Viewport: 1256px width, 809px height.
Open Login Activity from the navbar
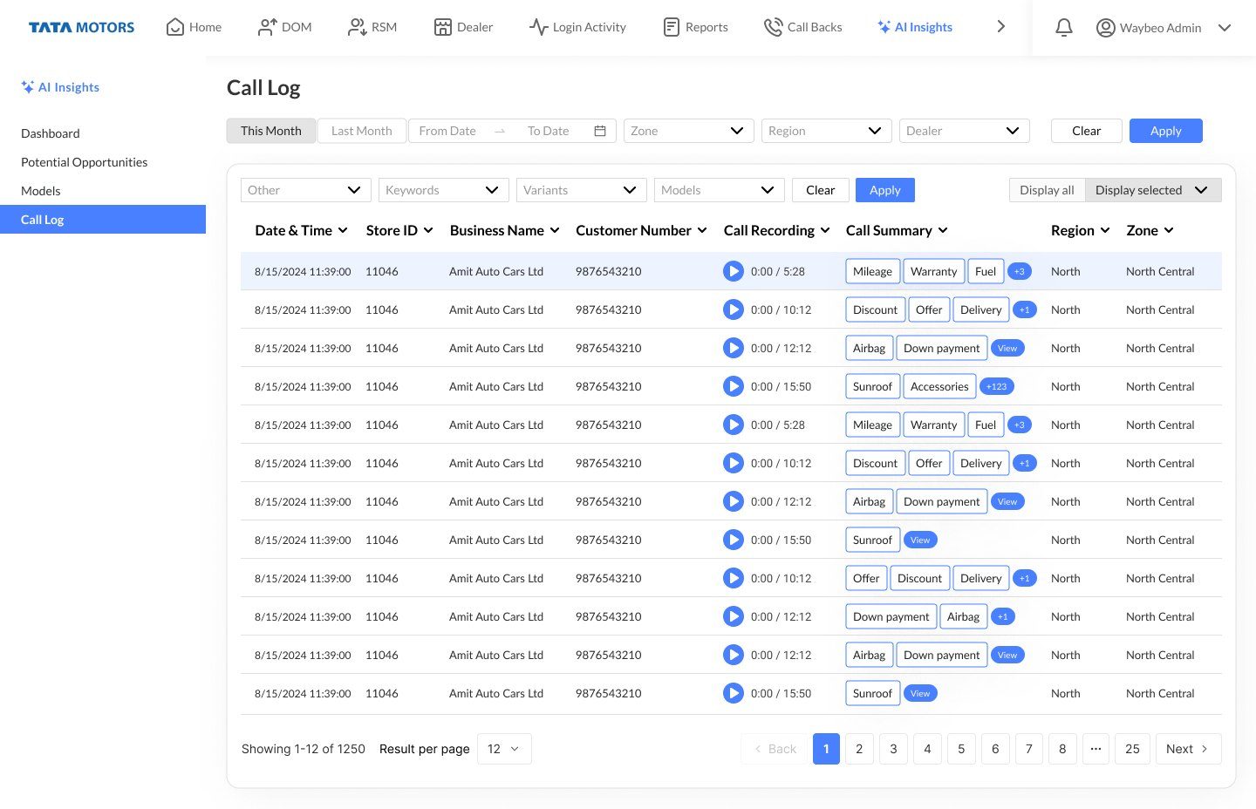pyautogui.click(x=577, y=27)
